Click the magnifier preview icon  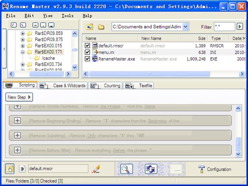[x=126, y=169]
